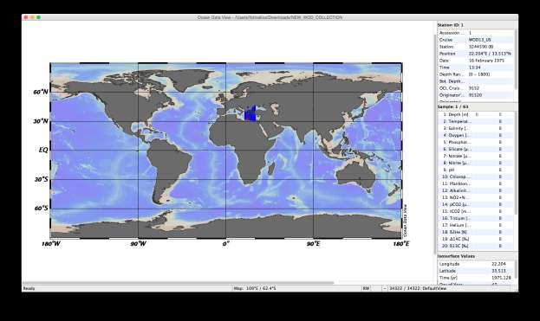Click the station metadata list scrollbar
Screen dimensions: 540x321
[516, 61]
